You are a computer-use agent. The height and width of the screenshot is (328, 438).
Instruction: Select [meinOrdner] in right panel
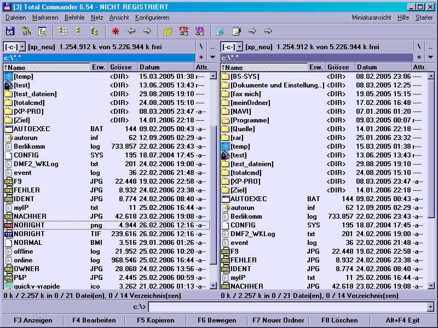(324, 103)
